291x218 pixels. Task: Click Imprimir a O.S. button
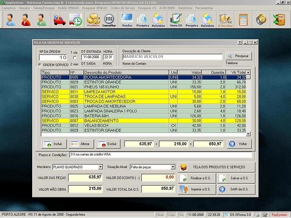[197, 189]
